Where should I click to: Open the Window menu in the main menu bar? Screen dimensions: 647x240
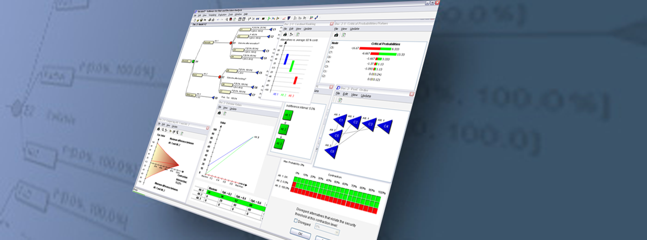click(238, 15)
